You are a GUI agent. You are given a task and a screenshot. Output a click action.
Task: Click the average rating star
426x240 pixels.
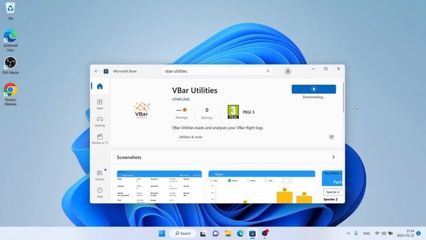point(185,109)
